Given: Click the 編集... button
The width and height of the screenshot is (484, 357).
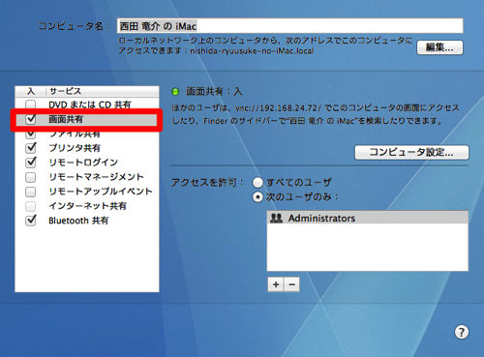Looking at the screenshot, I should [439, 47].
